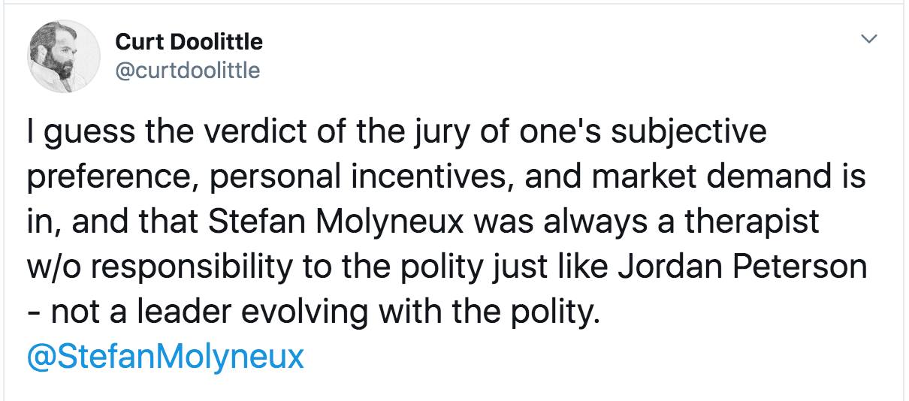
Task: Open the tweet options chevron menu
Action: click(869, 38)
